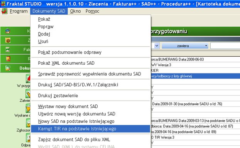Expand the column selector dropdown arrow
Viewport: 240px width, 148px height.
pyautogui.click(x=157, y=46)
